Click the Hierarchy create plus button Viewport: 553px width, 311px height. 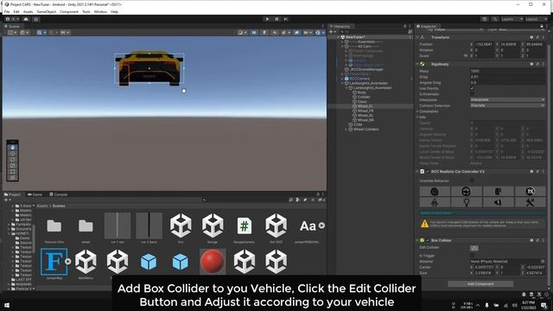[332, 32]
